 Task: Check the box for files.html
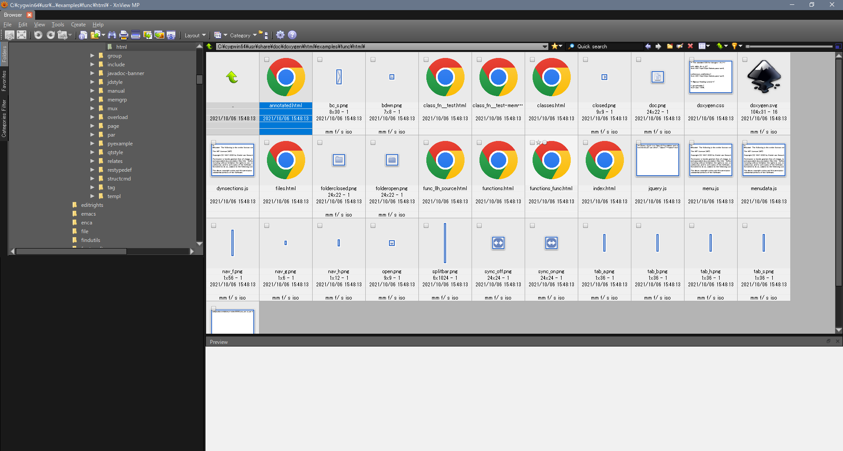(x=267, y=143)
